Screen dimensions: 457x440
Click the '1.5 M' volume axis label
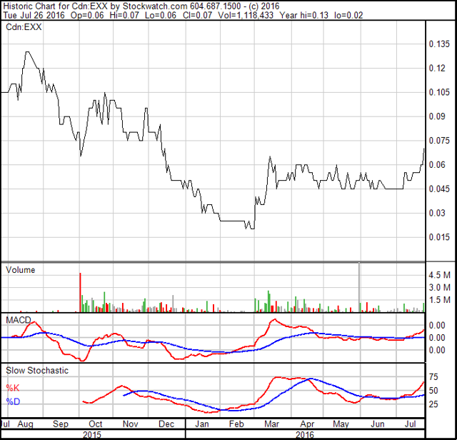pyautogui.click(x=440, y=300)
